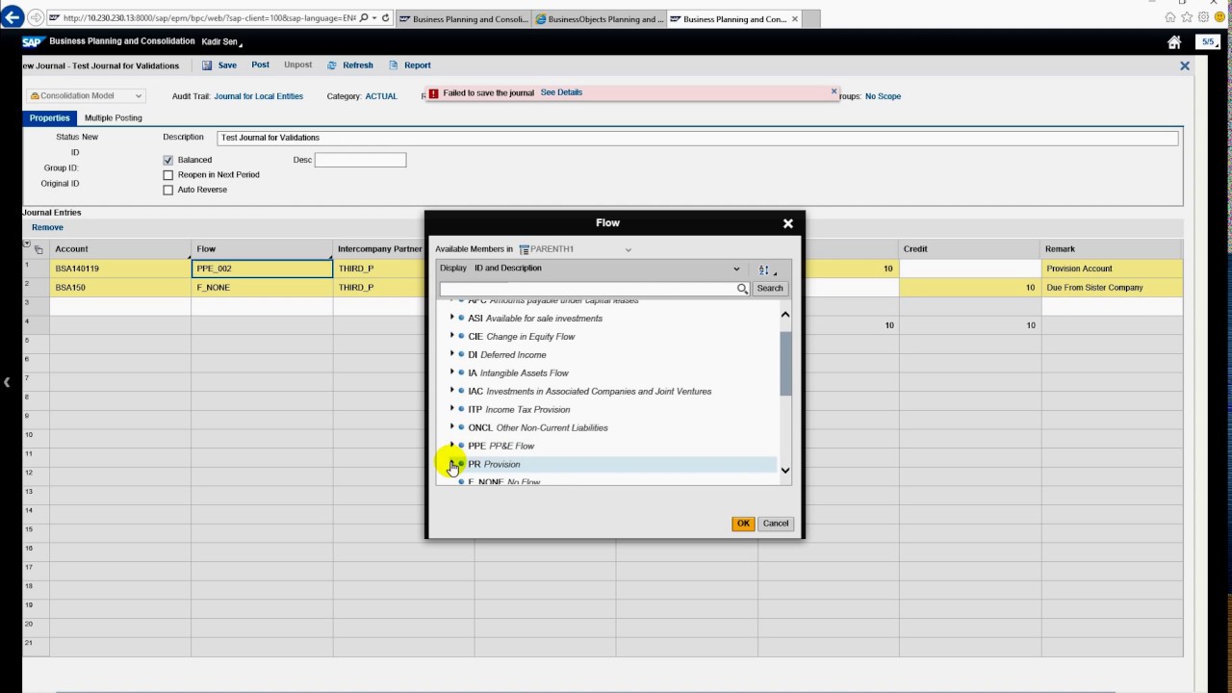Click the No Scope groups link
1232x693 pixels.
pos(883,96)
